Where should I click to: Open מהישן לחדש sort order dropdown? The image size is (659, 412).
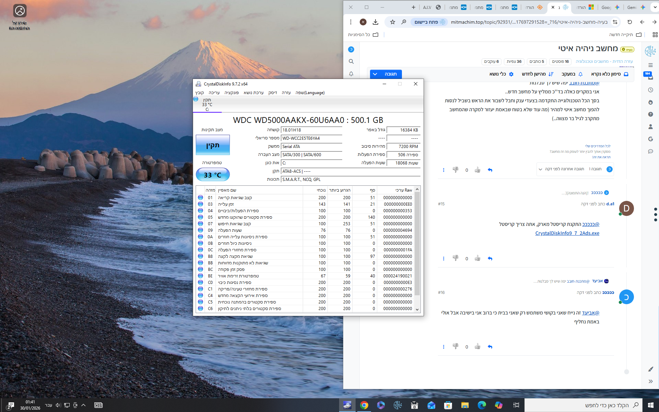tap(537, 74)
